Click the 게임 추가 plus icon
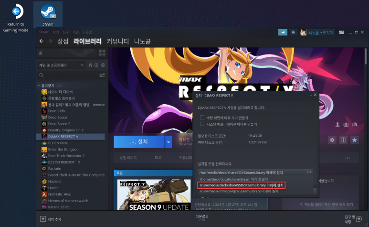This screenshot has height=227, width=369. tap(43, 219)
